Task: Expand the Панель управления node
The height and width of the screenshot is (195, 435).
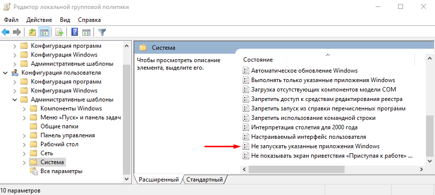Action: click(x=24, y=135)
